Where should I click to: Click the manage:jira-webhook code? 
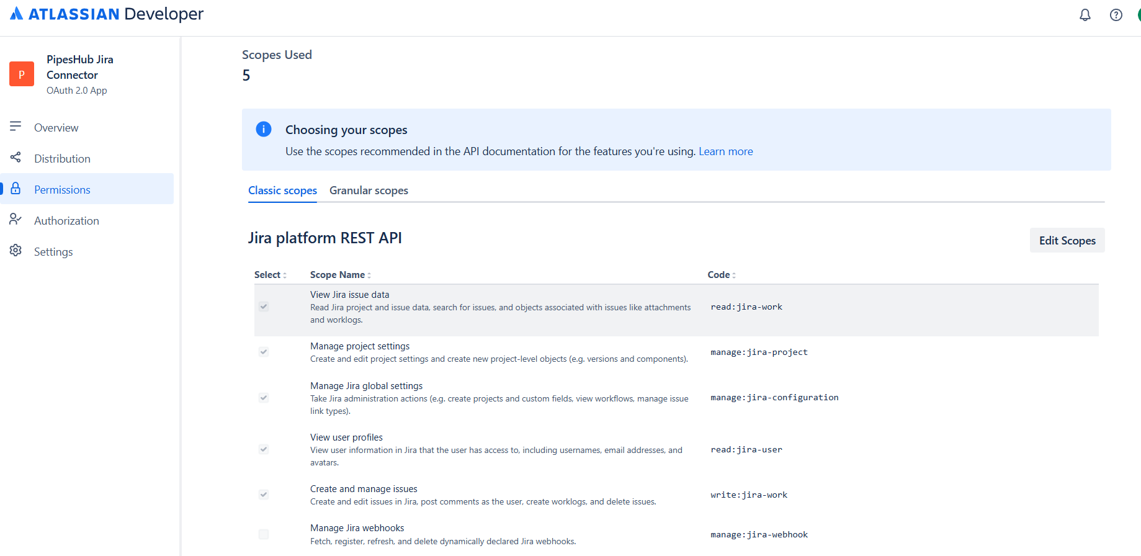click(x=759, y=535)
